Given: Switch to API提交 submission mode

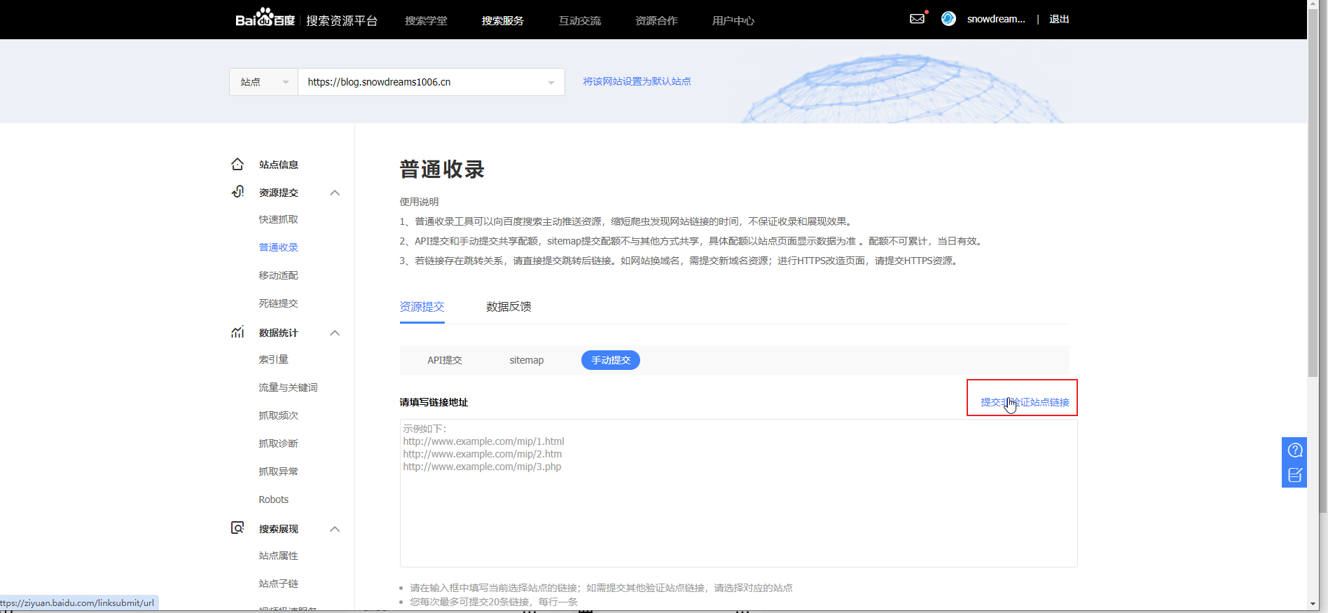Looking at the screenshot, I should coord(445,360).
